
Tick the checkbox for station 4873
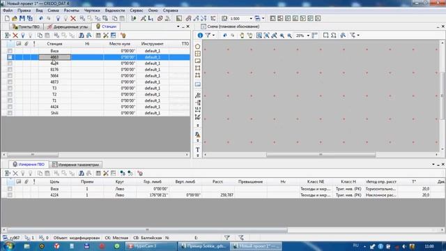pyautogui.click(x=10, y=82)
